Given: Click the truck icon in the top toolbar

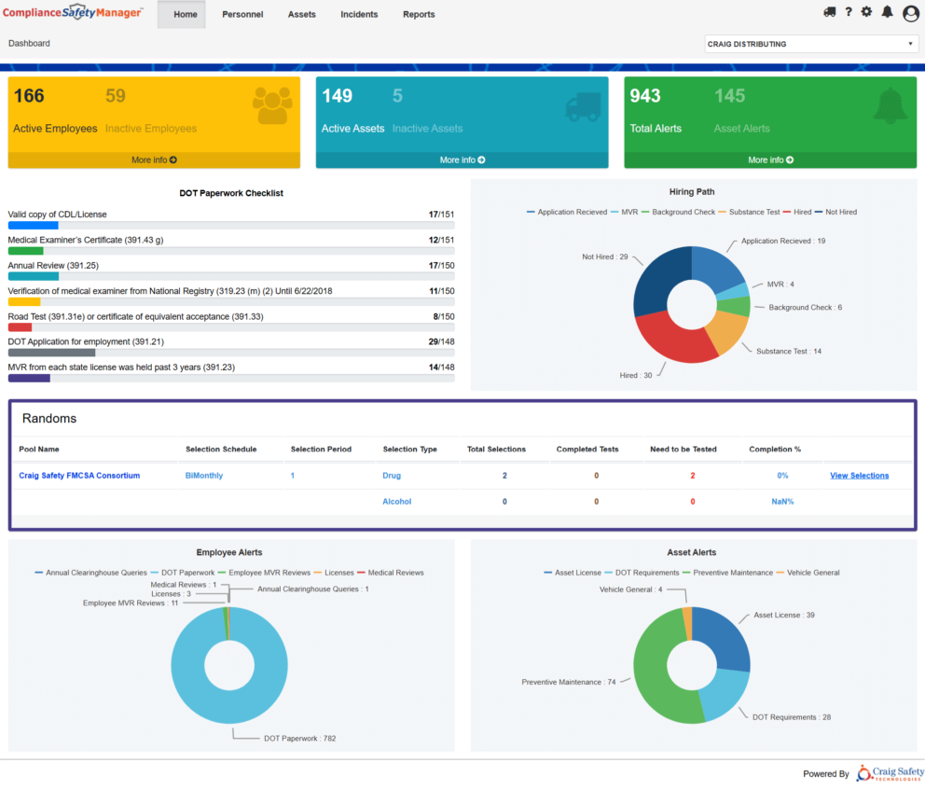Looking at the screenshot, I should pos(828,11).
